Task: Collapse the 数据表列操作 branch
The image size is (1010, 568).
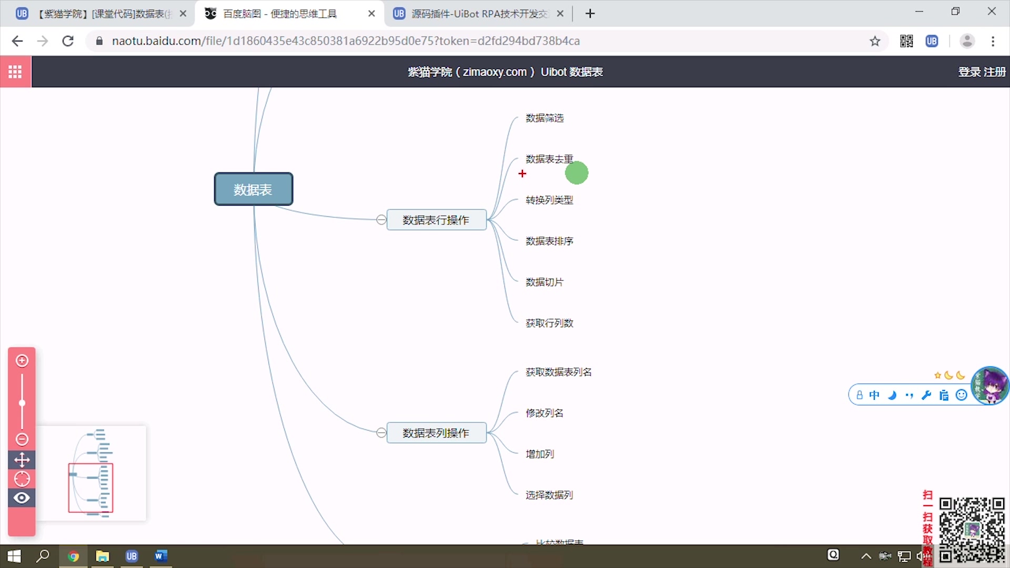Action: coord(381,433)
